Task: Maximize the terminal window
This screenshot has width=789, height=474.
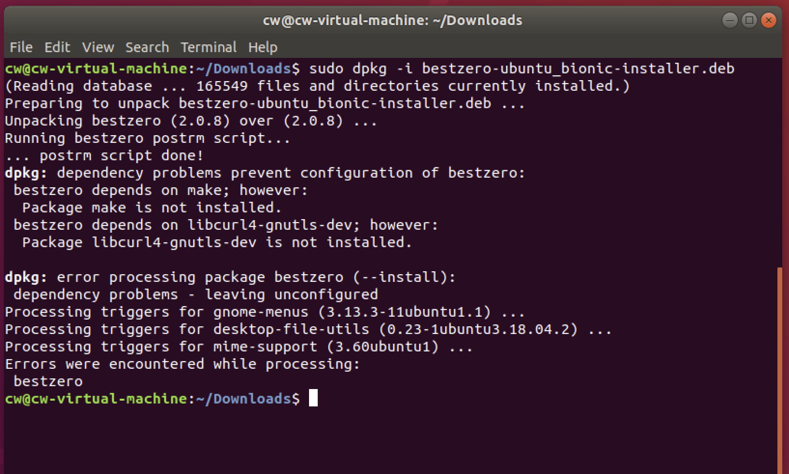Action: 749,20
